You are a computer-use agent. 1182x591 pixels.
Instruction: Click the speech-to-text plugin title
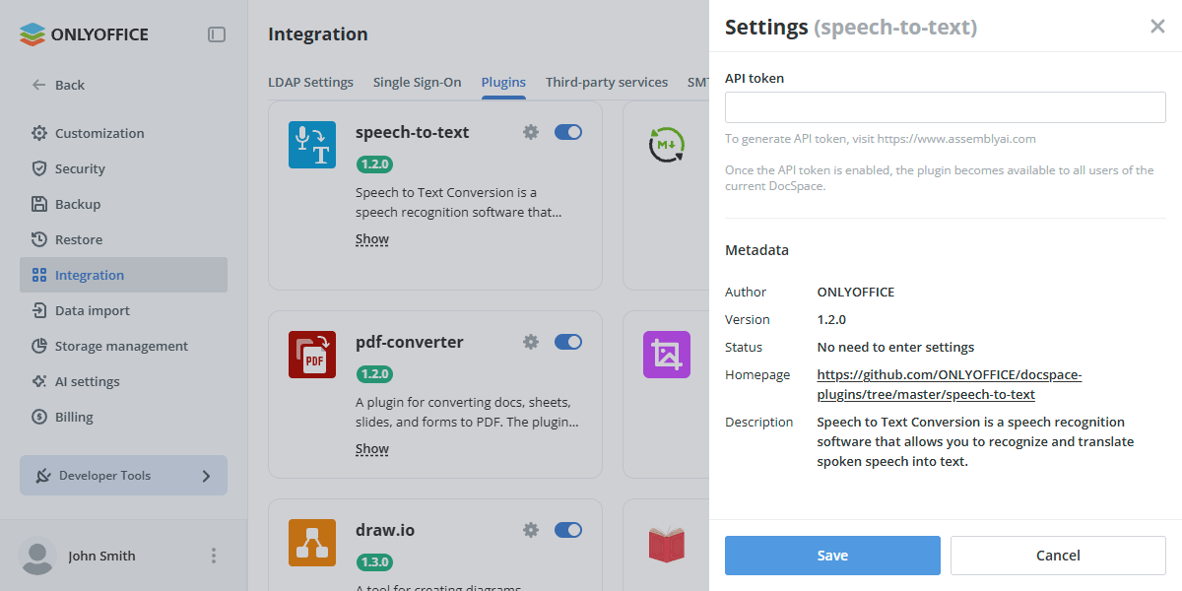pos(412,132)
